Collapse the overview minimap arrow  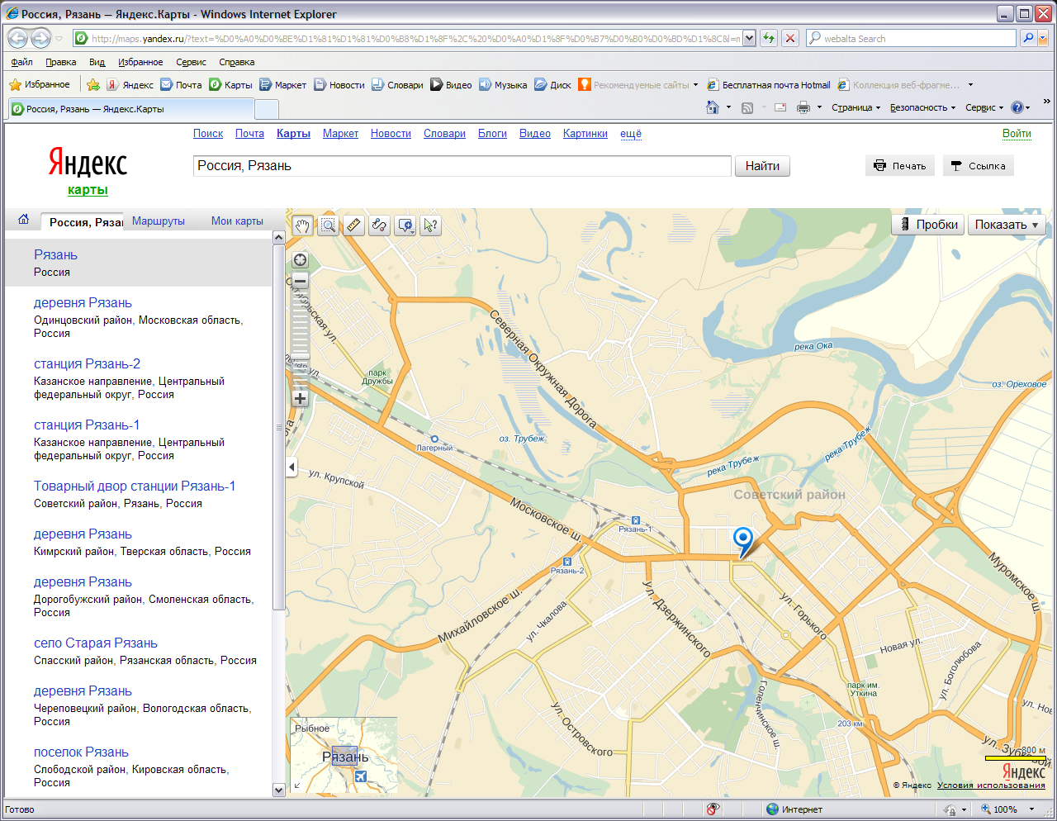296,785
